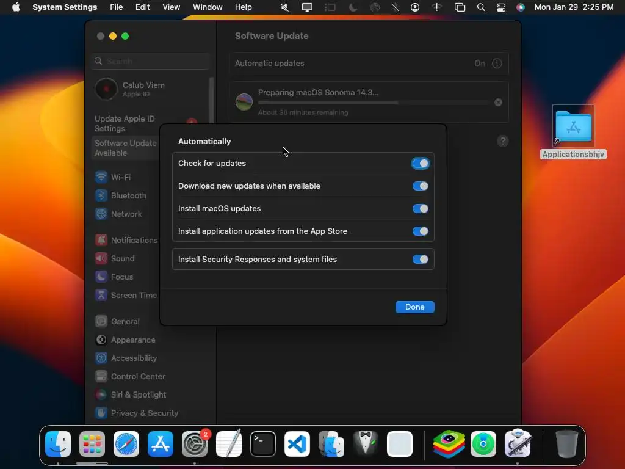Screen dimensions: 625x469
Task: Open Control Center from menu bar
Action: [x=501, y=7]
